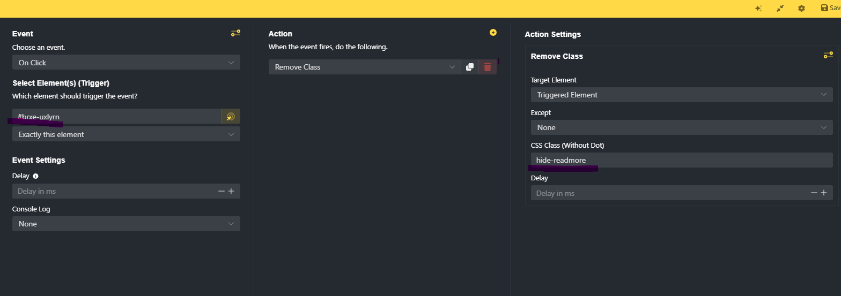Open the Target Element dropdown

click(x=682, y=95)
